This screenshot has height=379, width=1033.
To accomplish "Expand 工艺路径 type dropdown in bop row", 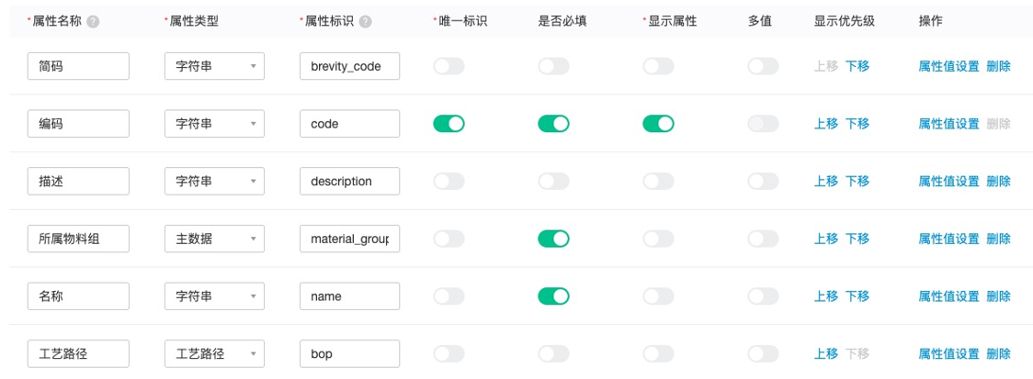I will point(215,354).
